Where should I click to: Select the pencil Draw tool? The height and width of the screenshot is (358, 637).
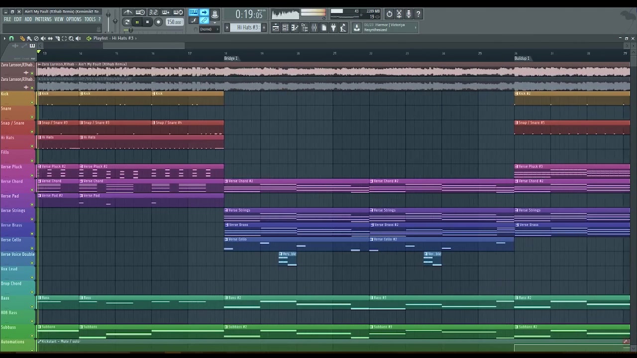(22, 38)
